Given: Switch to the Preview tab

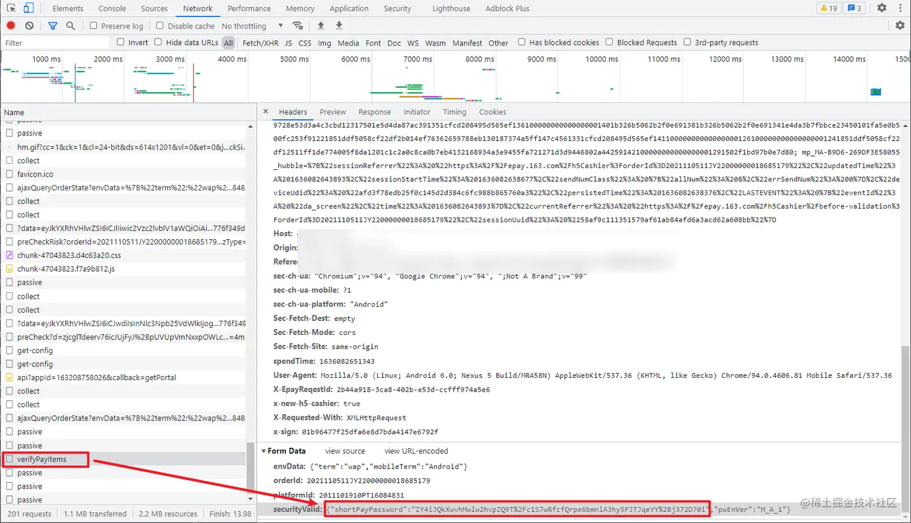Looking at the screenshot, I should (x=333, y=112).
